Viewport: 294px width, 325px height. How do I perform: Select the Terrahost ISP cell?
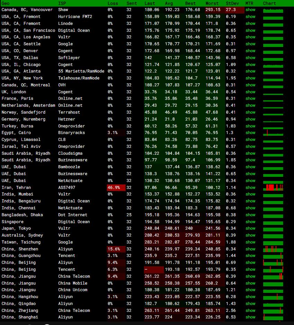click(x=69, y=112)
